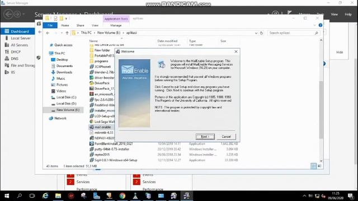Click Next in the MailEnable Welcome dialog
The height and width of the screenshot is (201, 358).
[x=205, y=136]
